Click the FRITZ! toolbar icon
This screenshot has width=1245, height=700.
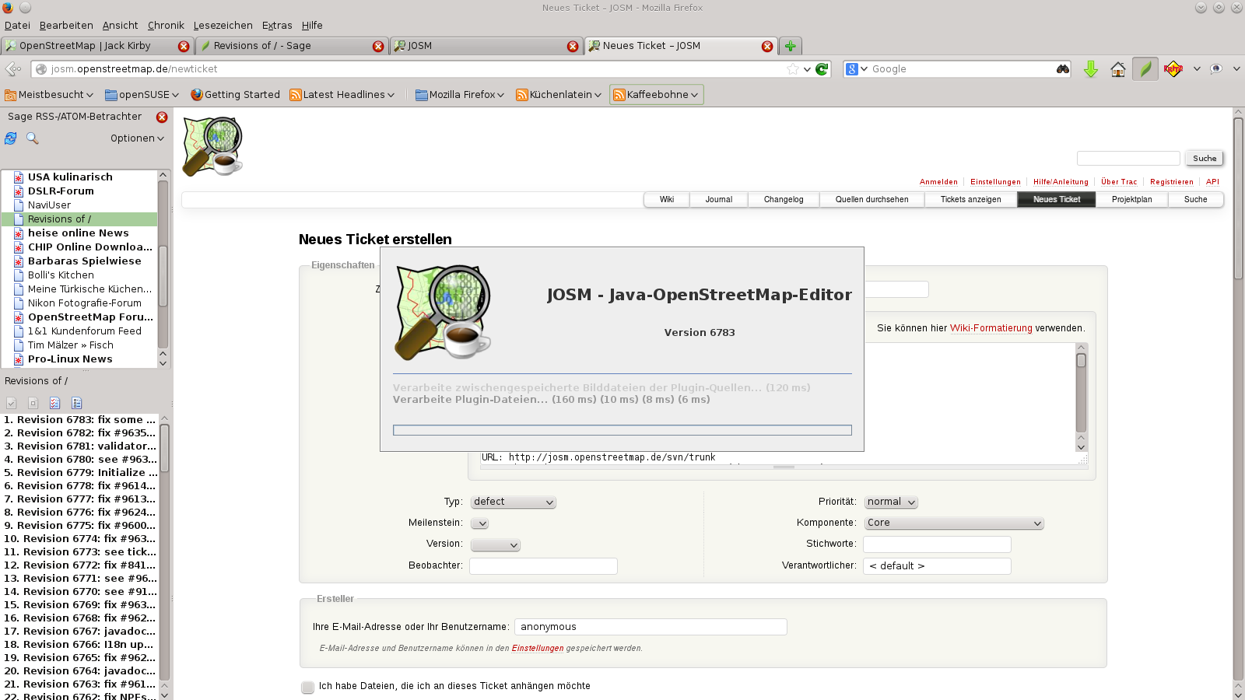click(x=1173, y=69)
